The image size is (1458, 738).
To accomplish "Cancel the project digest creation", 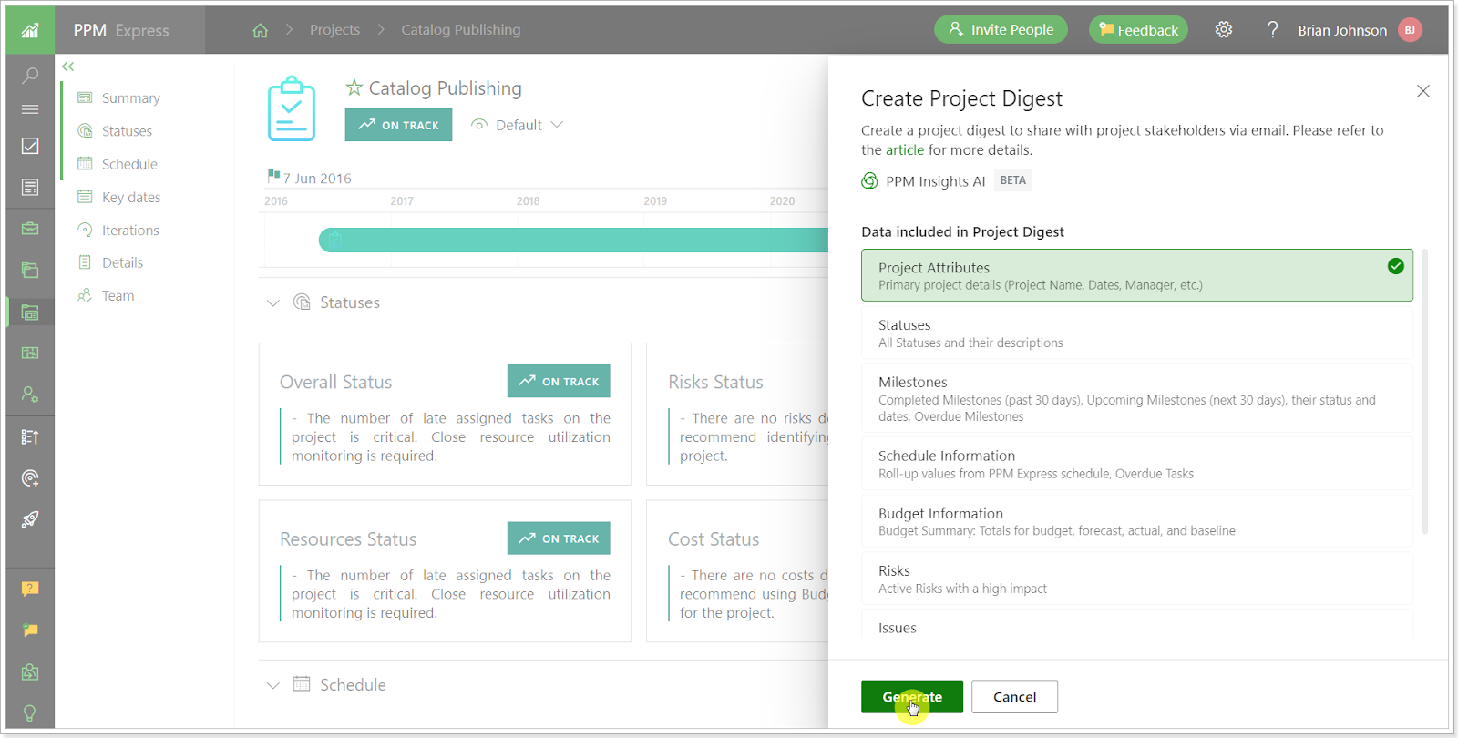I will (1014, 697).
